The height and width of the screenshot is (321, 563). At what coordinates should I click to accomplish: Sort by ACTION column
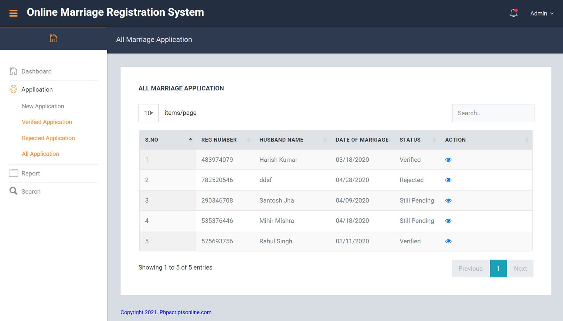pyautogui.click(x=486, y=140)
